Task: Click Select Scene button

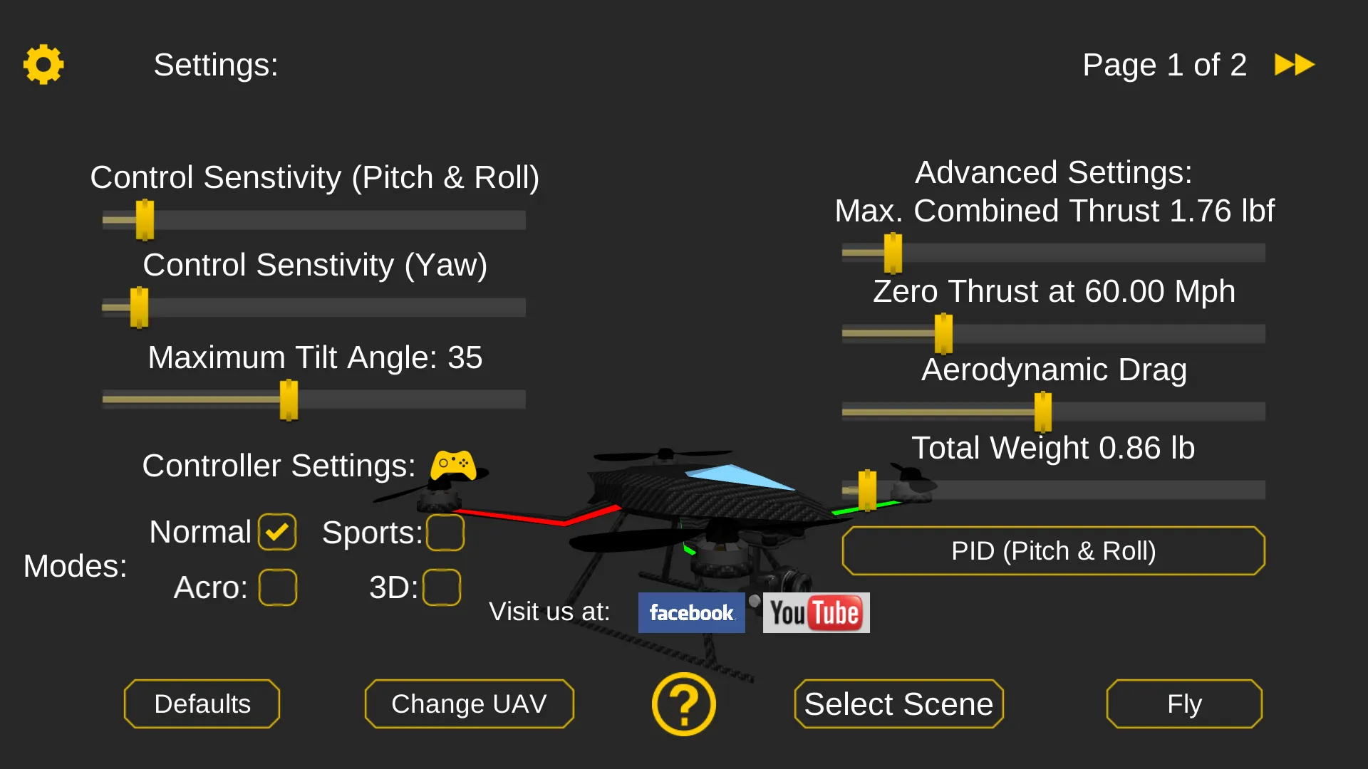Action: click(899, 703)
